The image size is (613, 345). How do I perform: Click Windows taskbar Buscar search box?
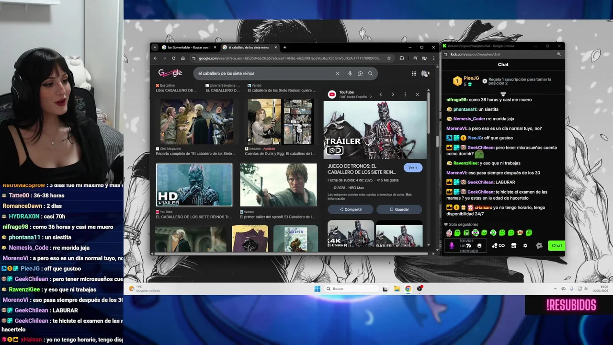coord(352,288)
